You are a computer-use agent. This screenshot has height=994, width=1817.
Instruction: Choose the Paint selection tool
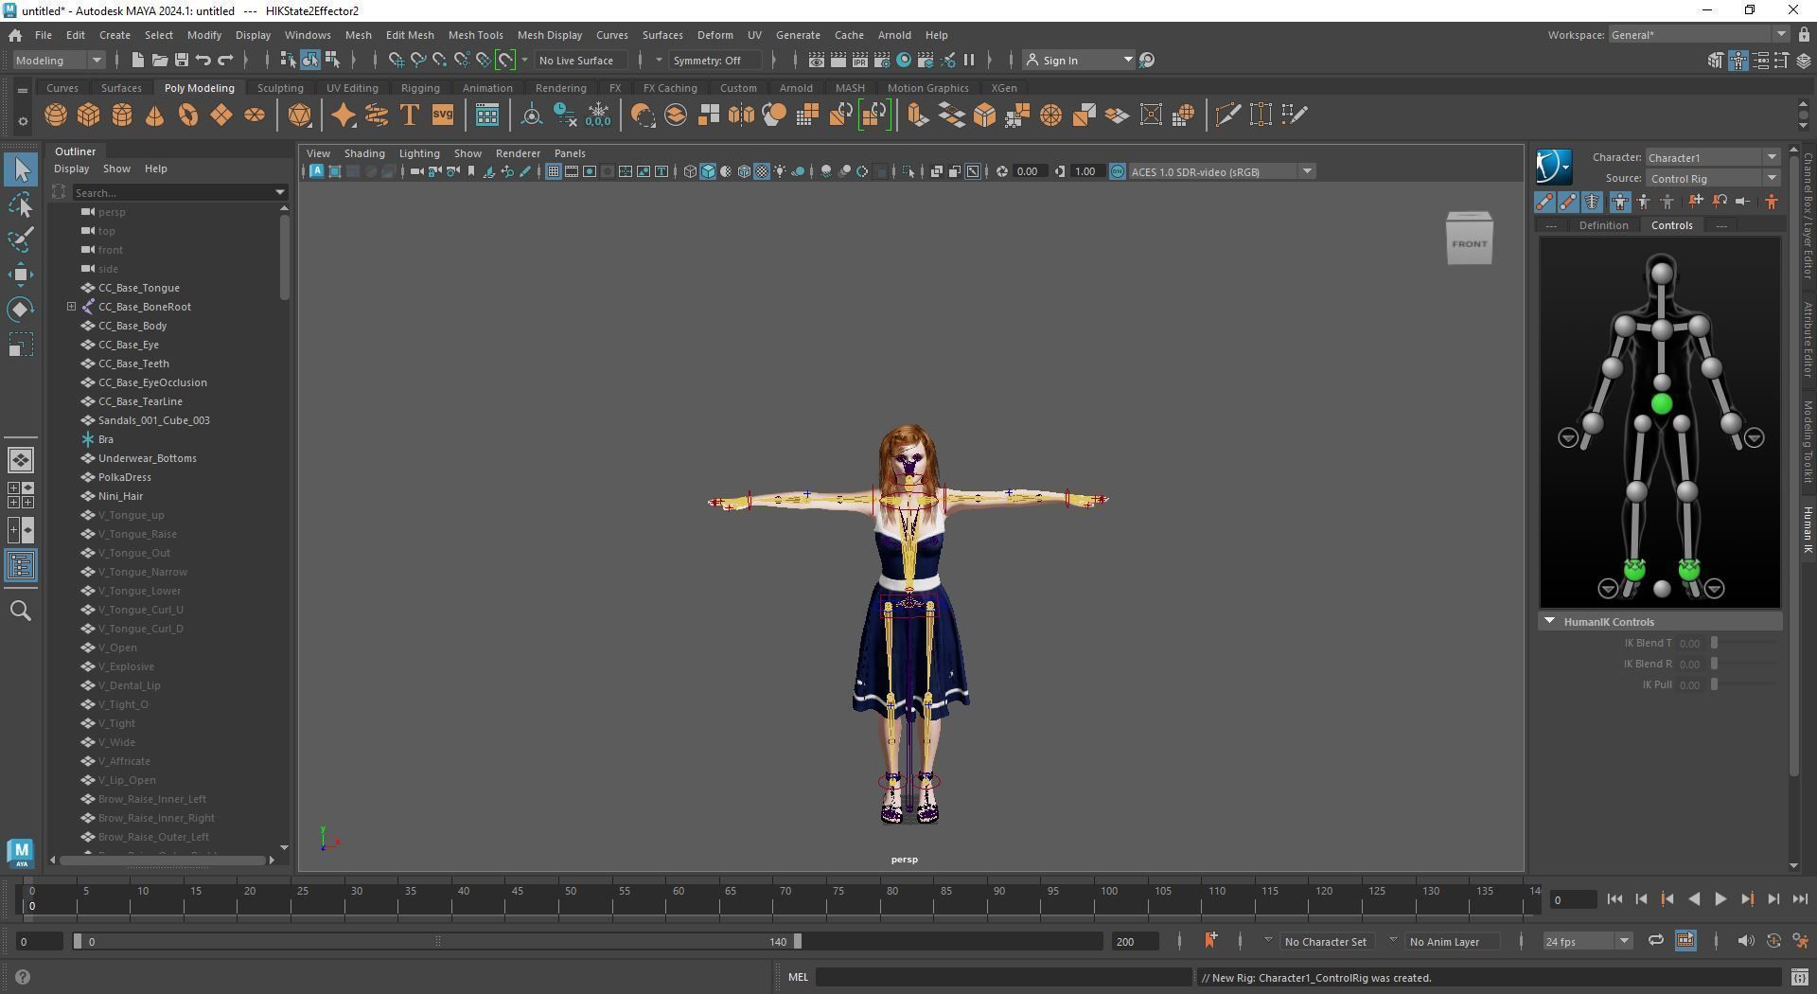tap(21, 240)
